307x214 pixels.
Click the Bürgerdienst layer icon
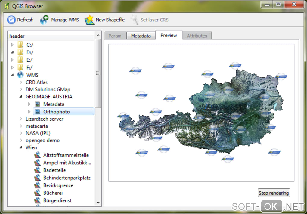(37, 200)
